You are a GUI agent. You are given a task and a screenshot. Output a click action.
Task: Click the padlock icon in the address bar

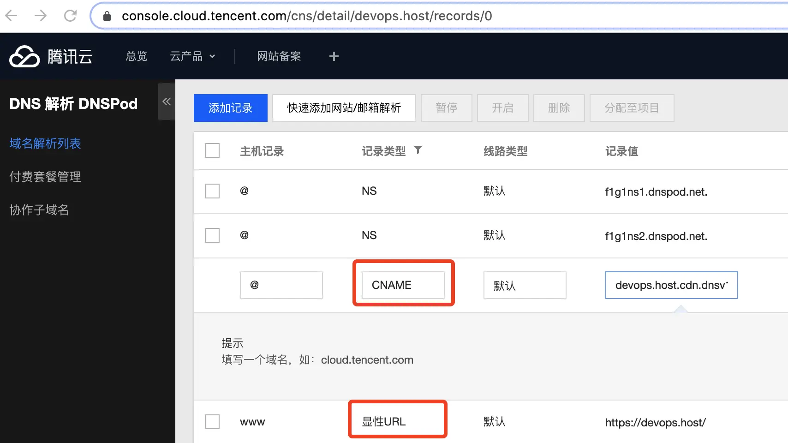pyautogui.click(x=107, y=16)
